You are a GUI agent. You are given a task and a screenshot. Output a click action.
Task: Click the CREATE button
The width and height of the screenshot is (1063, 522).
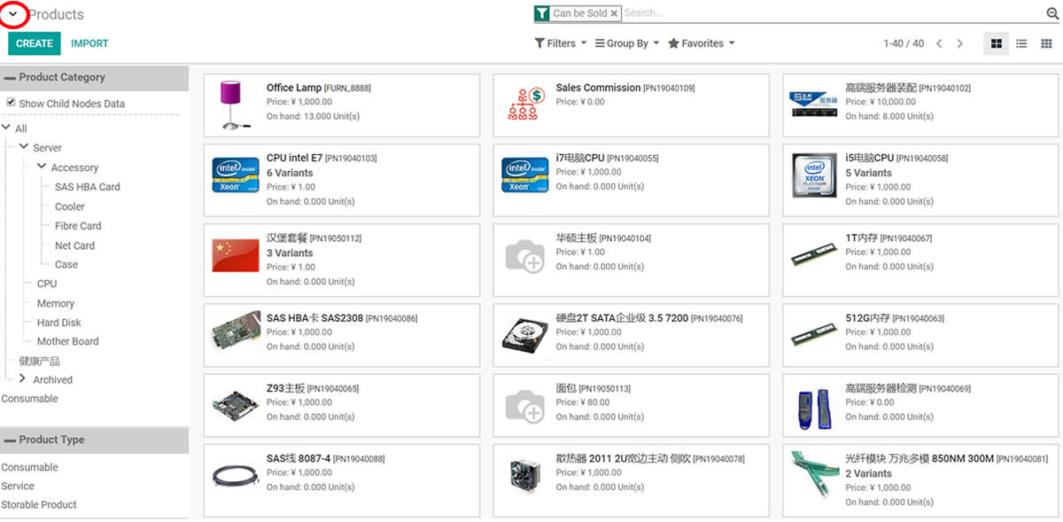pos(35,43)
